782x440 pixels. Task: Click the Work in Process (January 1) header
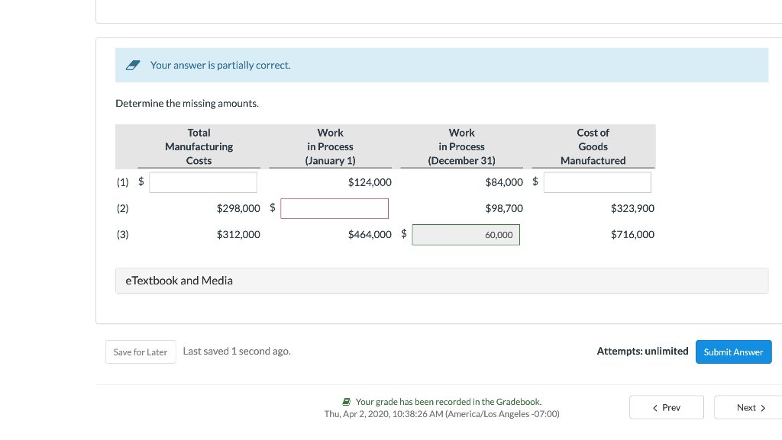click(330, 147)
